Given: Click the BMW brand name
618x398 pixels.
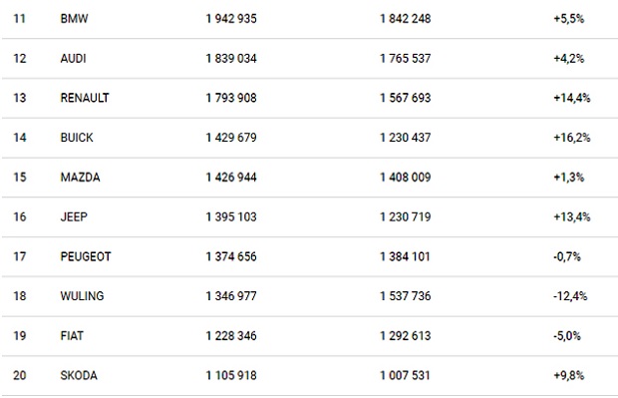Looking at the screenshot, I should (74, 19).
